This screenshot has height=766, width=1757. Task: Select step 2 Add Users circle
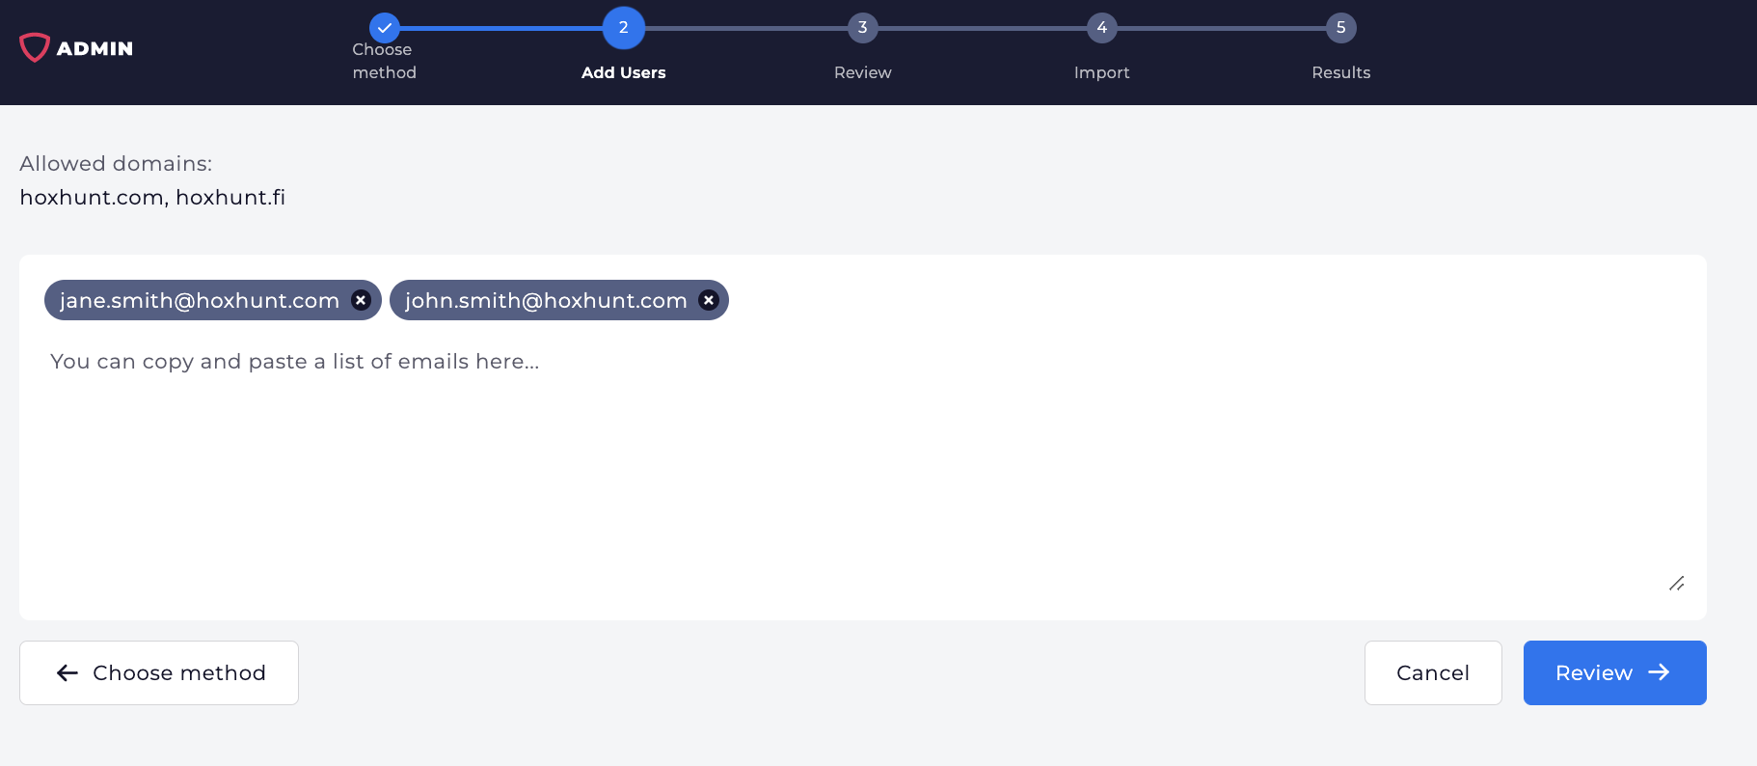pos(623,28)
